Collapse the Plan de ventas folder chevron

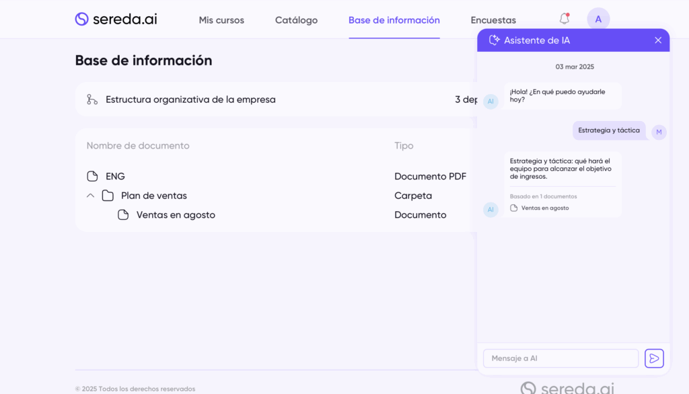coord(90,196)
